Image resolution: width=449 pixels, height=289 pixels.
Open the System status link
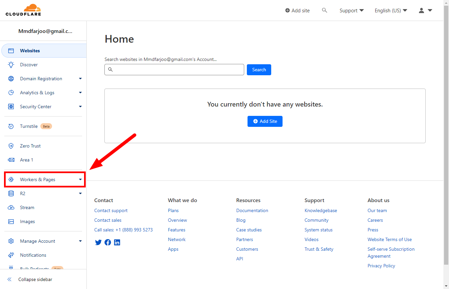coord(319,230)
